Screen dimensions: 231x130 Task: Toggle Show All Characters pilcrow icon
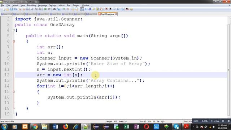point(86,9)
